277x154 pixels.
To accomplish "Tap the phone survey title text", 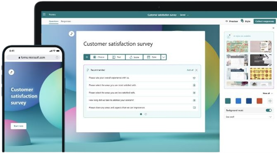I will 24,96.
